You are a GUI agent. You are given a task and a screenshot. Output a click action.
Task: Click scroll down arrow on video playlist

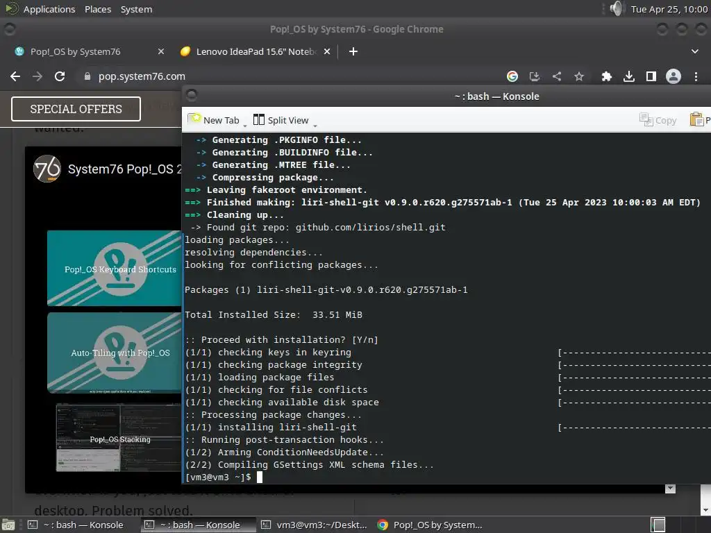(x=670, y=489)
